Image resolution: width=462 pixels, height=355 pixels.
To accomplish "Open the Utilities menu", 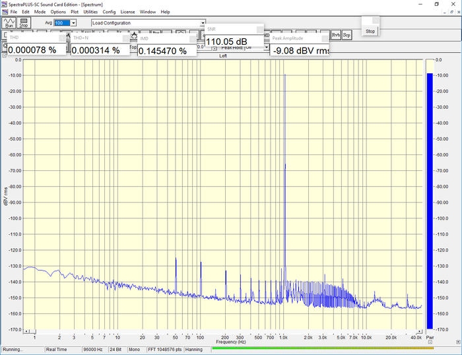I will click(x=90, y=12).
